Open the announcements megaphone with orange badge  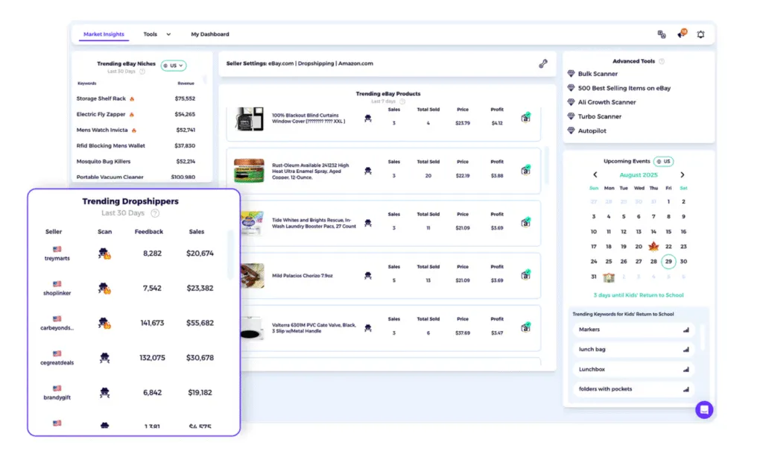click(x=681, y=34)
